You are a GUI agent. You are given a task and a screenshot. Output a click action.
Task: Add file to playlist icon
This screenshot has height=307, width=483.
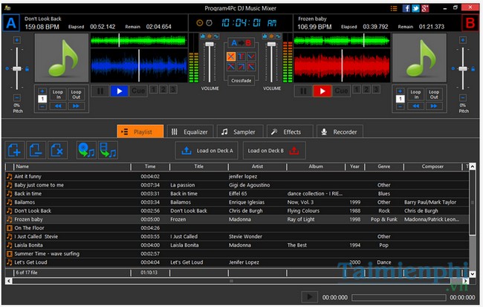14,150
